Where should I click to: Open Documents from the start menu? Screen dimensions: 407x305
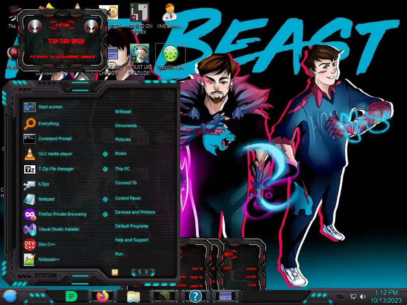[126, 125]
